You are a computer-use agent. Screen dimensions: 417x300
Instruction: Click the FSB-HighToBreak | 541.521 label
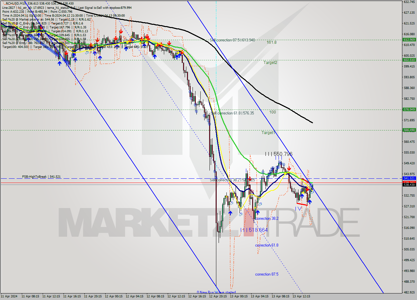click(x=41, y=177)
